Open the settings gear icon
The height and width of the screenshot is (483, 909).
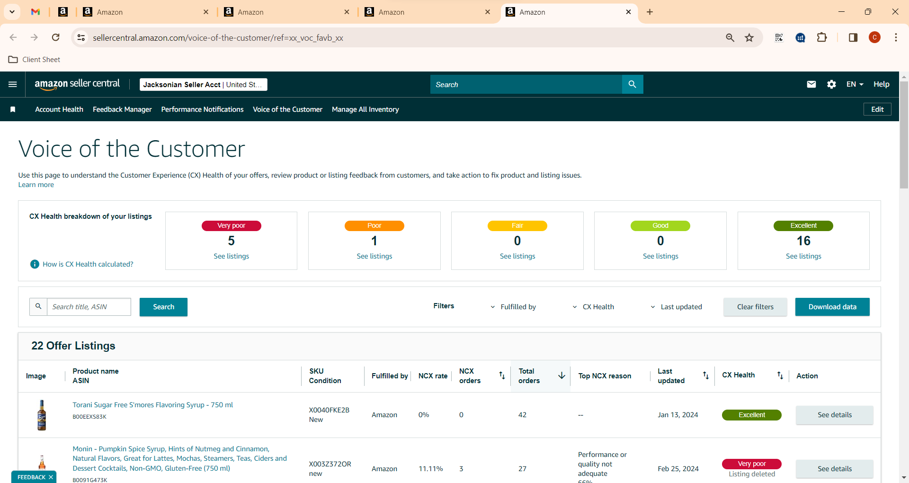click(x=831, y=84)
